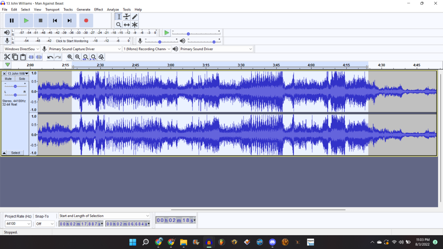Click the Pause transport button
This screenshot has width=443, height=249.
(x=12, y=21)
